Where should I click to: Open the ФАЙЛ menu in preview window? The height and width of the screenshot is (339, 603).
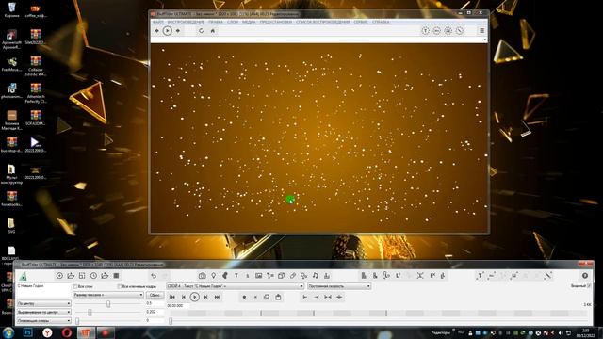[x=157, y=22]
